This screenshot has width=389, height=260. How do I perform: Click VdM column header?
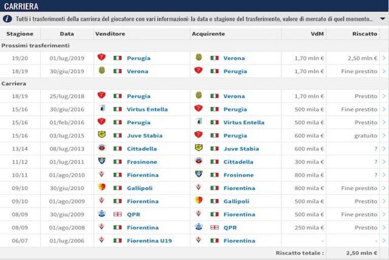pyautogui.click(x=317, y=34)
